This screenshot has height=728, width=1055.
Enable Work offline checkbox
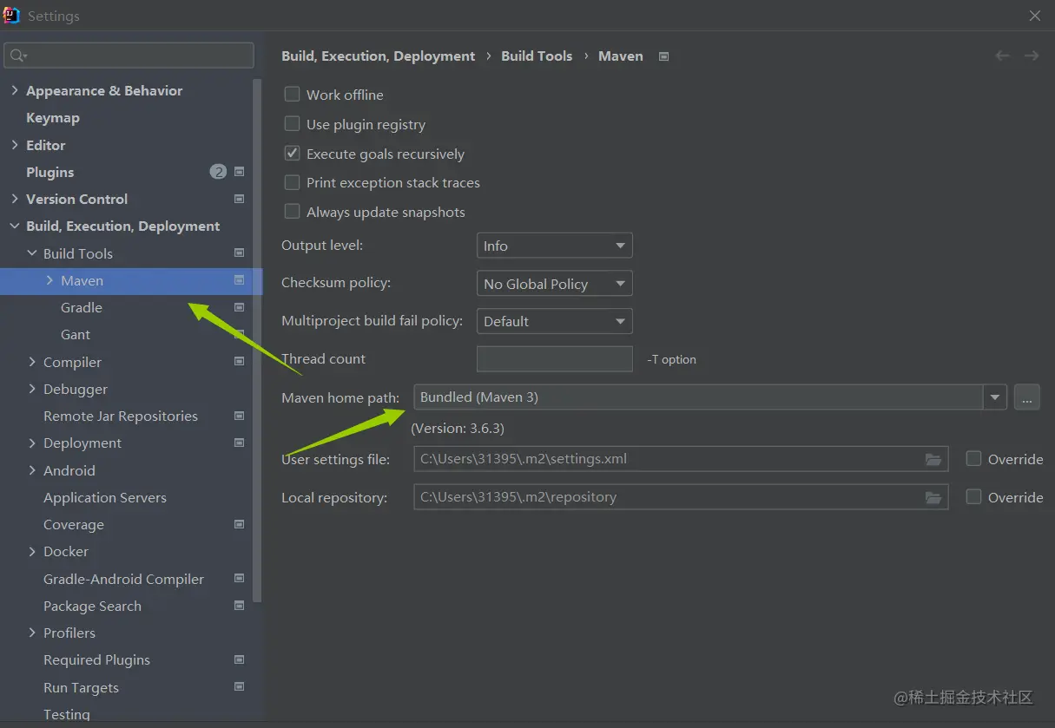[293, 95]
